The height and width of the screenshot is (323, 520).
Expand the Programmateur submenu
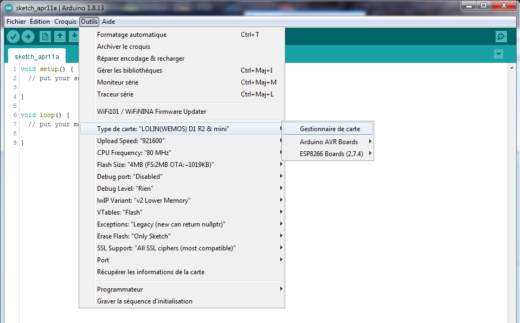[x=182, y=289]
